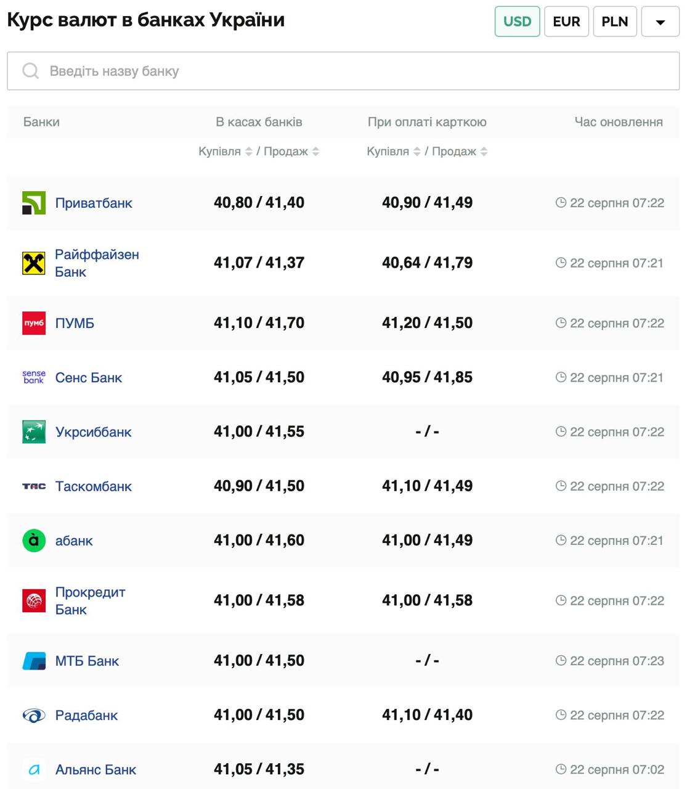
Task: Click the green Укрсиббанк logo
Action: click(34, 432)
